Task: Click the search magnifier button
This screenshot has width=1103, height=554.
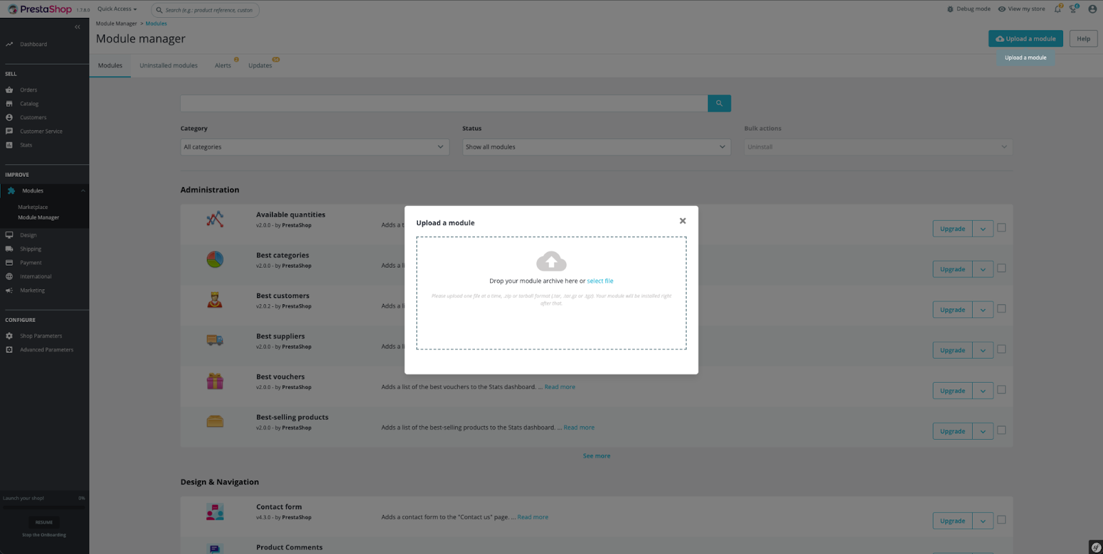Action: coord(719,103)
